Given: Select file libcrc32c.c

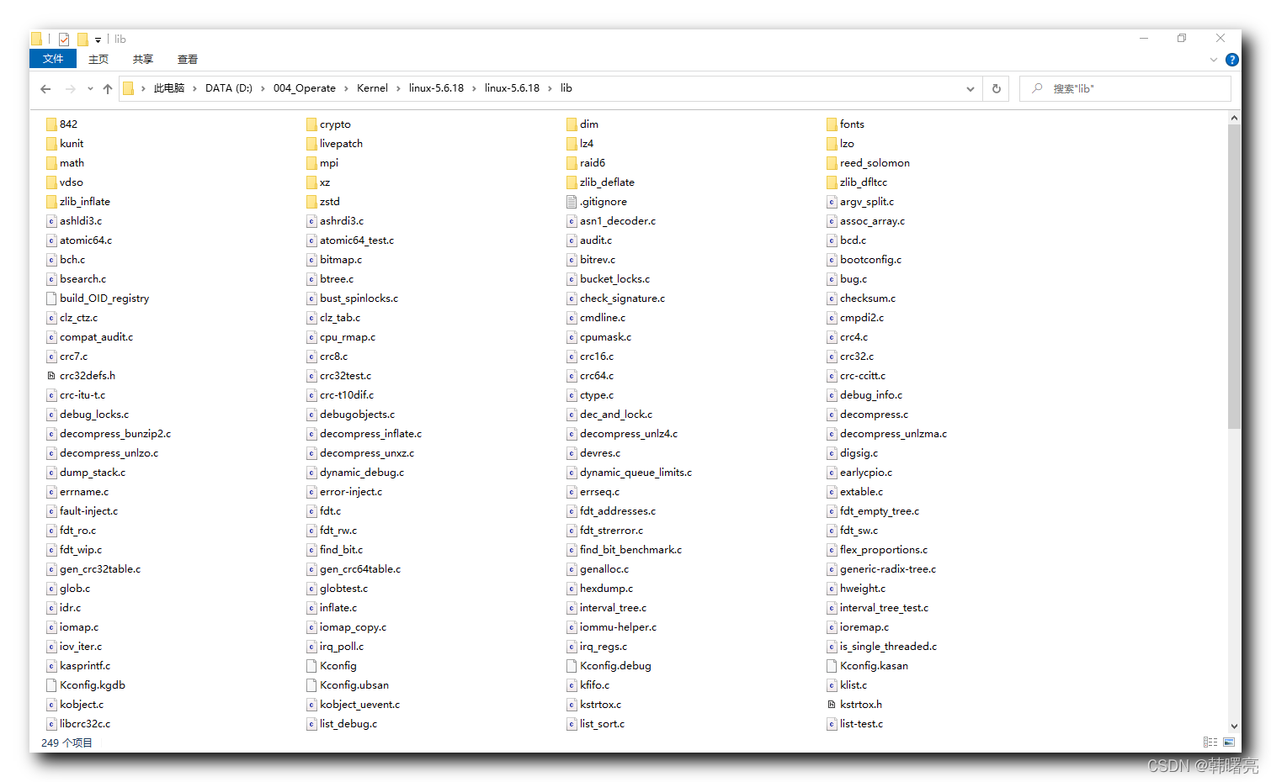Looking at the screenshot, I should (85, 724).
